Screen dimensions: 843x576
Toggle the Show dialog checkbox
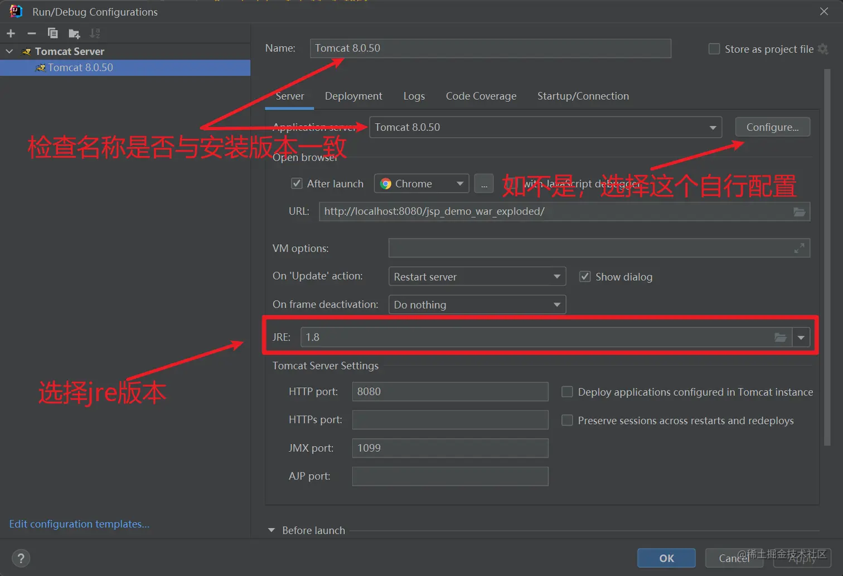[585, 276]
